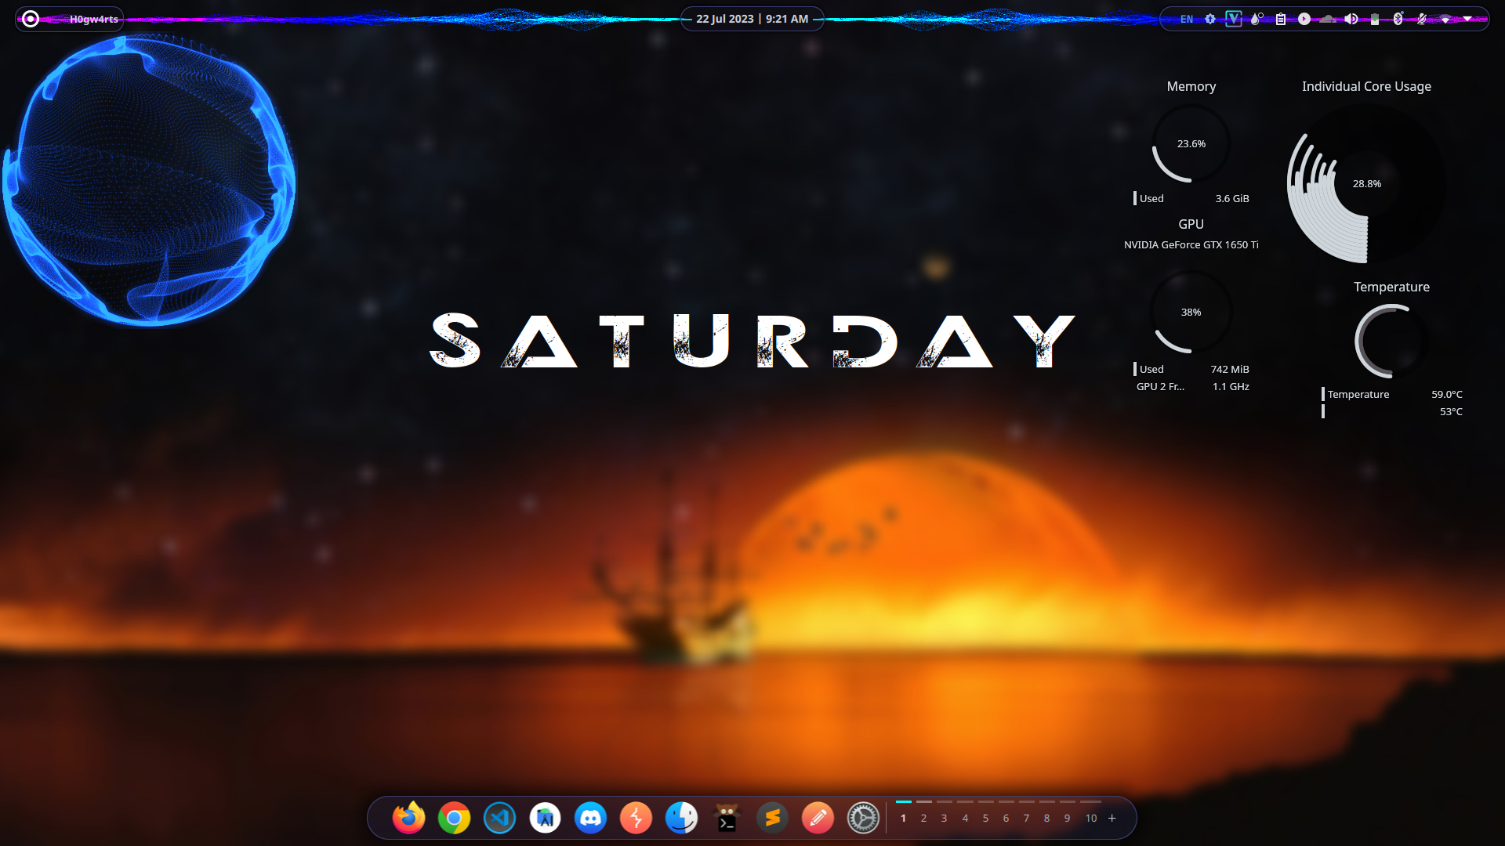Toggle Bluetooth from the system tray
The height and width of the screenshot is (846, 1505).
tap(1398, 19)
